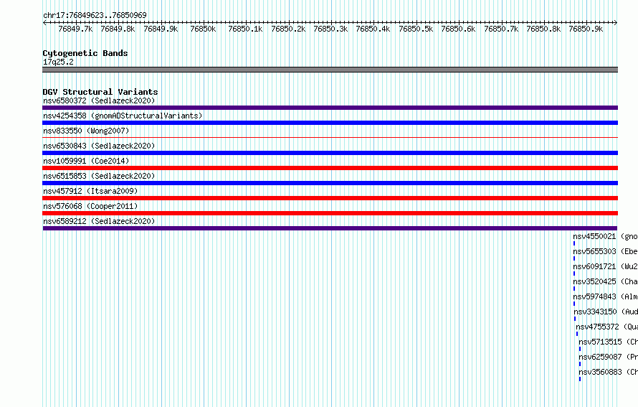Click ruler position 76850.6k
This screenshot has height=407, width=638.
(x=459, y=29)
